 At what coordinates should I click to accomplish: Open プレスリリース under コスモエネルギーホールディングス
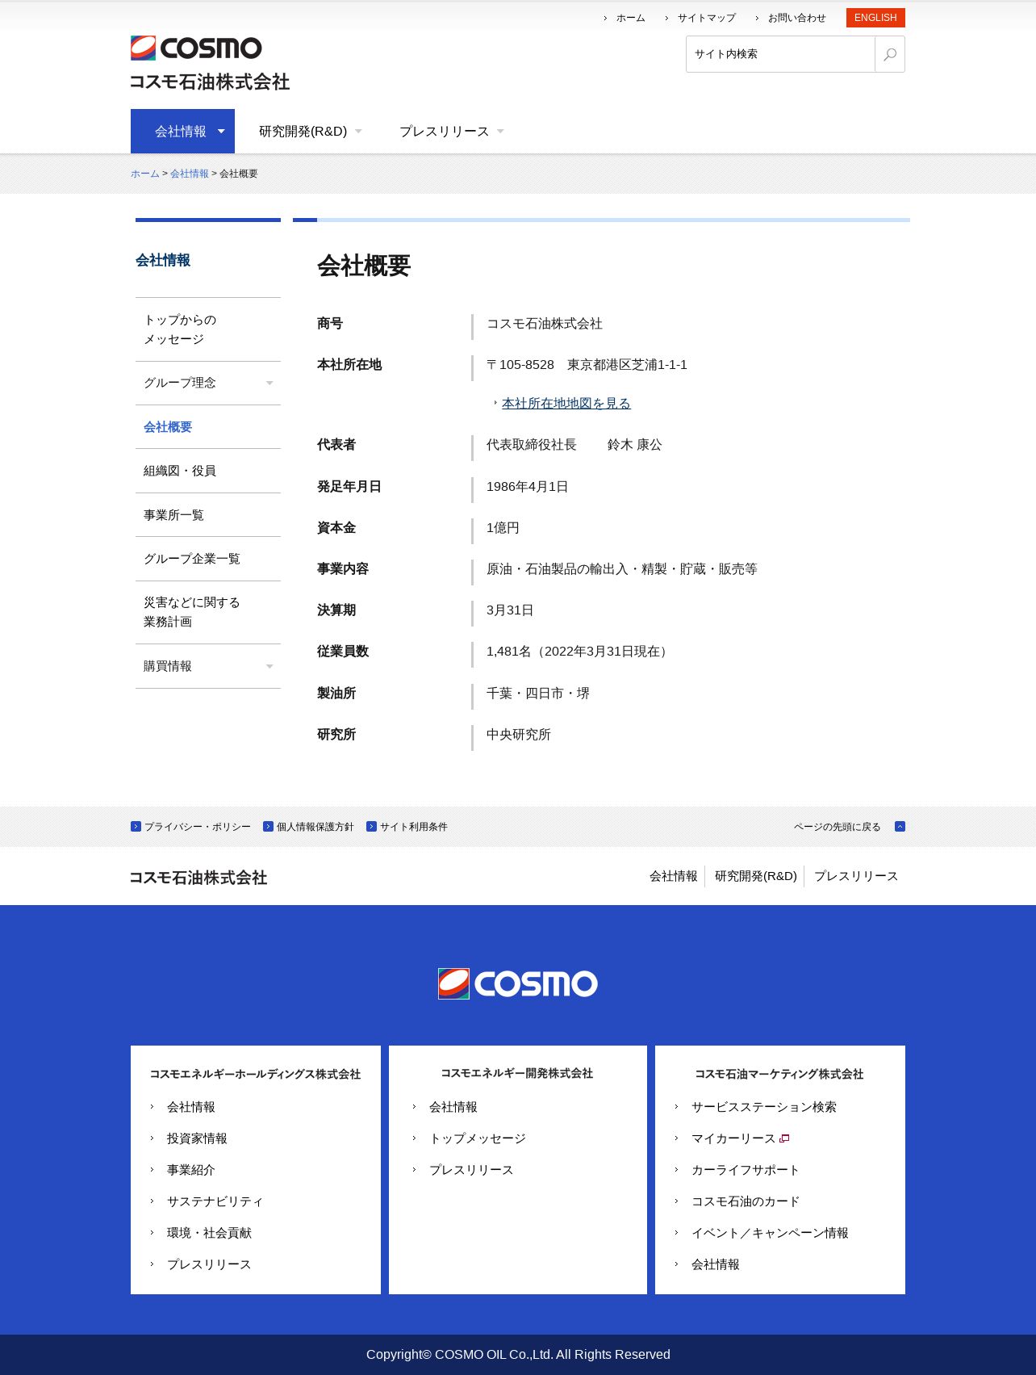point(209,1264)
